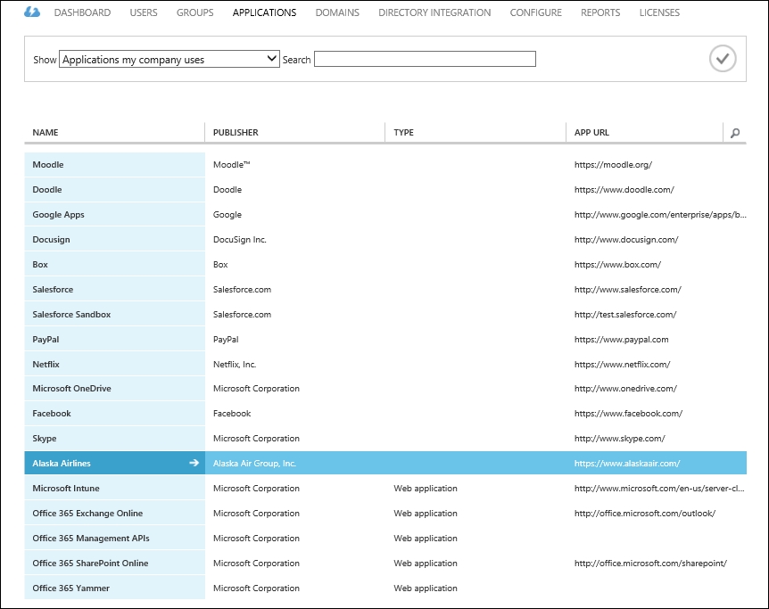Select the Skype application name
This screenshot has height=609, width=769.
44,439
